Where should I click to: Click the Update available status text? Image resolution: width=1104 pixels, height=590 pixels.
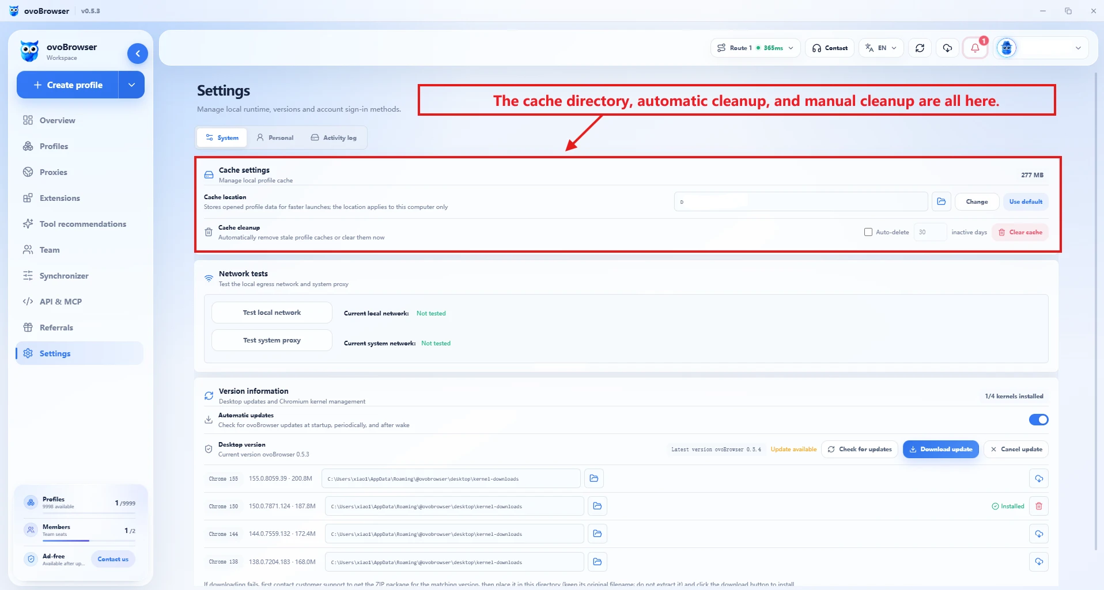click(793, 449)
